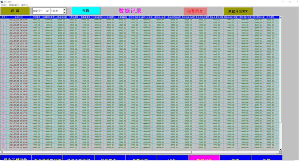Maximize the application window
The width and height of the screenshot is (299, 161).
point(290,1)
